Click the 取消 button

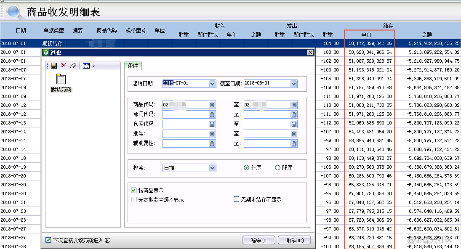click(x=295, y=241)
